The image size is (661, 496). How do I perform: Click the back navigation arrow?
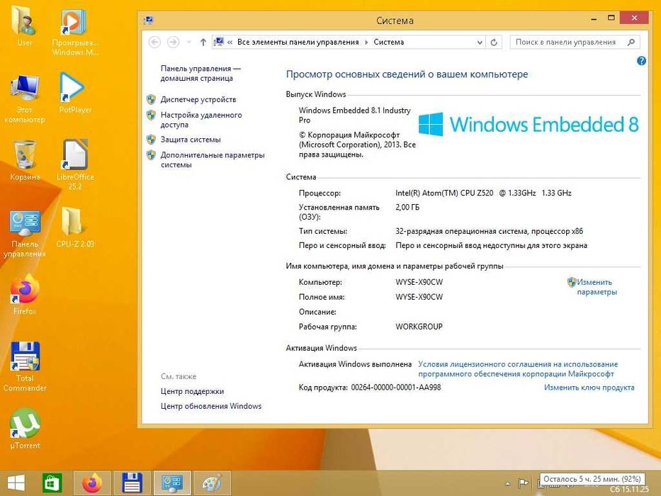154,43
